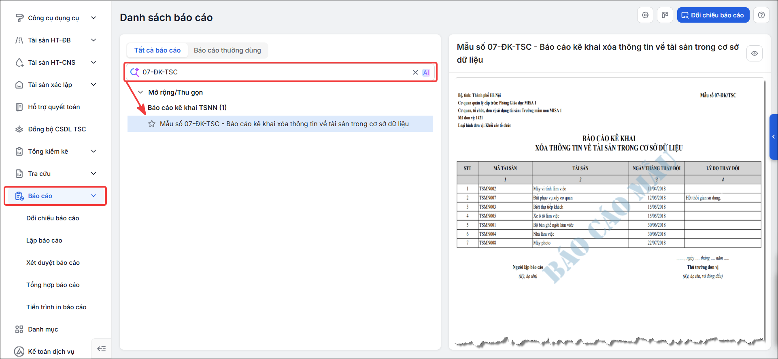Click the layout options icon beside gear

665,15
